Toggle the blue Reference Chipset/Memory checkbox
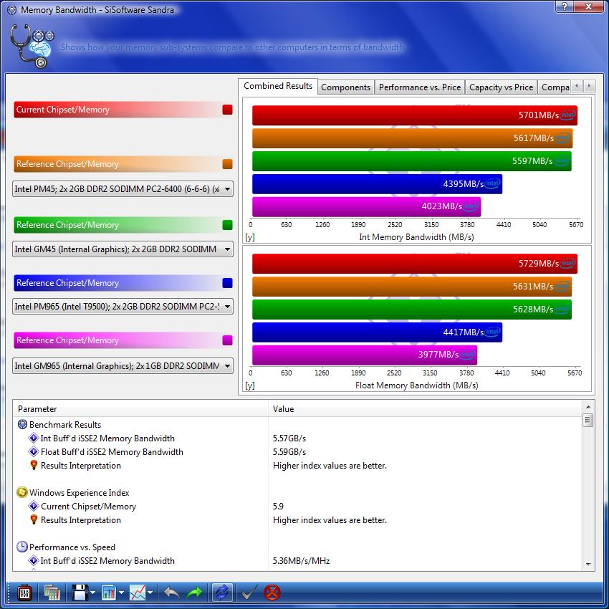 click(x=228, y=283)
